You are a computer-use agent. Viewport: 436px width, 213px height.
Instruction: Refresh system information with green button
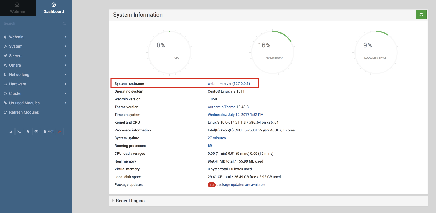421,15
